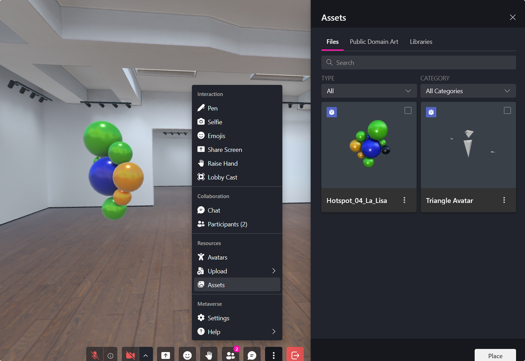
Task: Unmute the microphone in bottom toolbar
Action: click(x=95, y=355)
